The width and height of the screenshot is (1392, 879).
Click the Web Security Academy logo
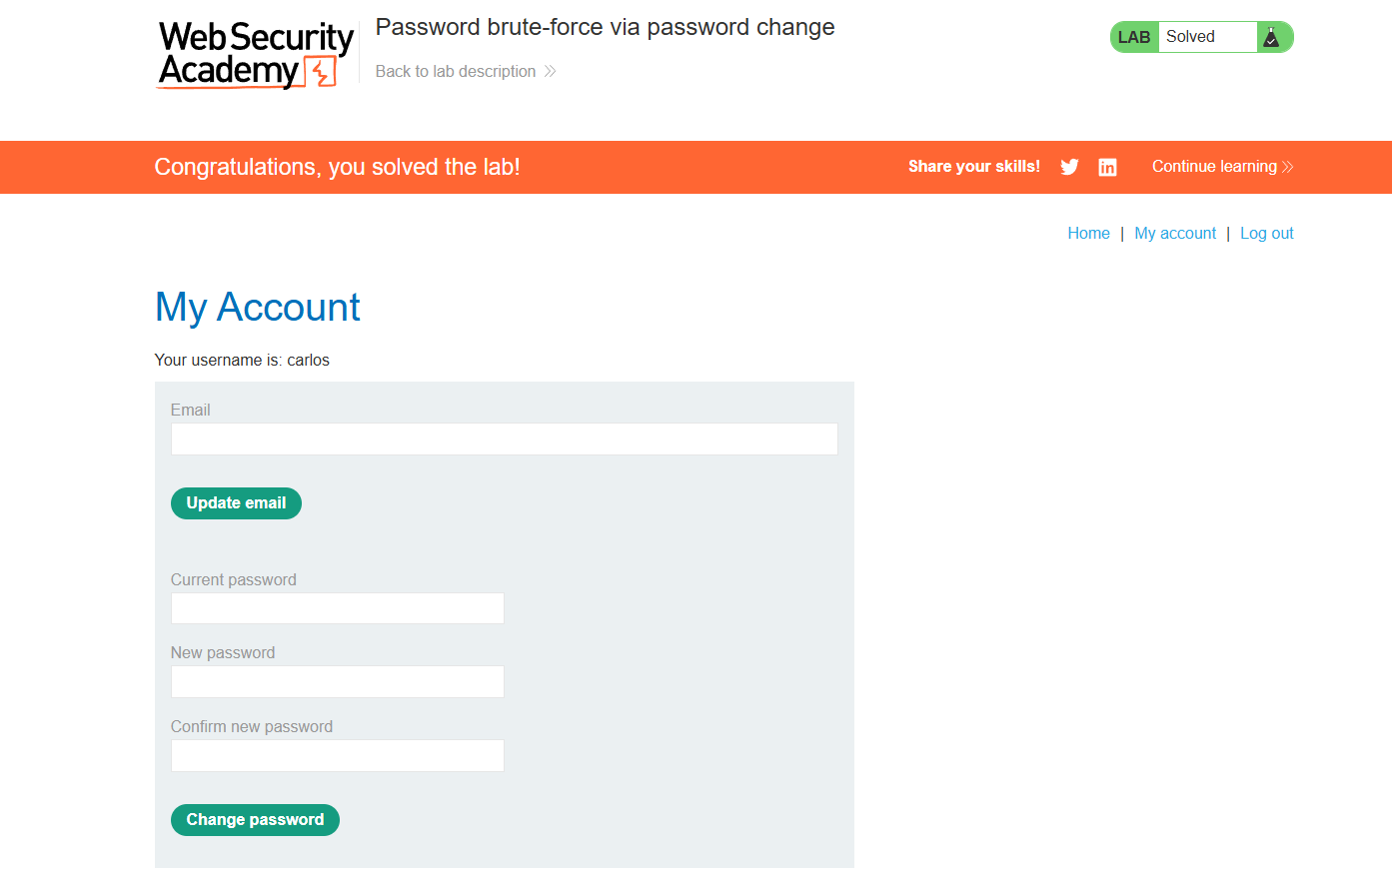tap(256, 55)
